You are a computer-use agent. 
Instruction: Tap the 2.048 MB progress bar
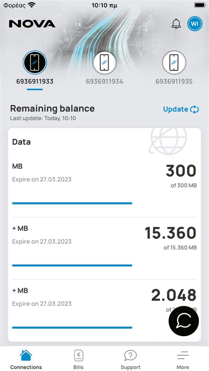pos(72,328)
